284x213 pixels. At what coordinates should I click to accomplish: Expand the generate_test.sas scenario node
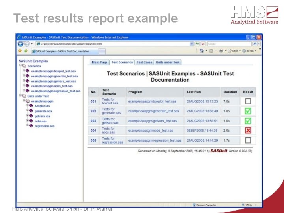24,75
